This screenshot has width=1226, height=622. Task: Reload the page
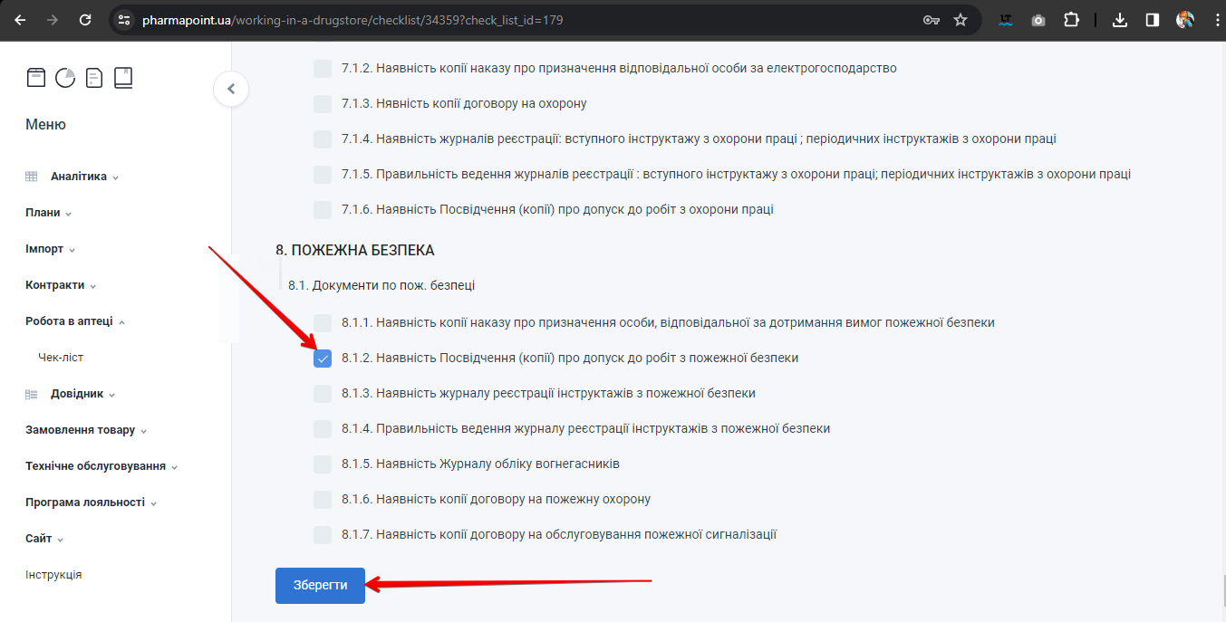tap(85, 20)
